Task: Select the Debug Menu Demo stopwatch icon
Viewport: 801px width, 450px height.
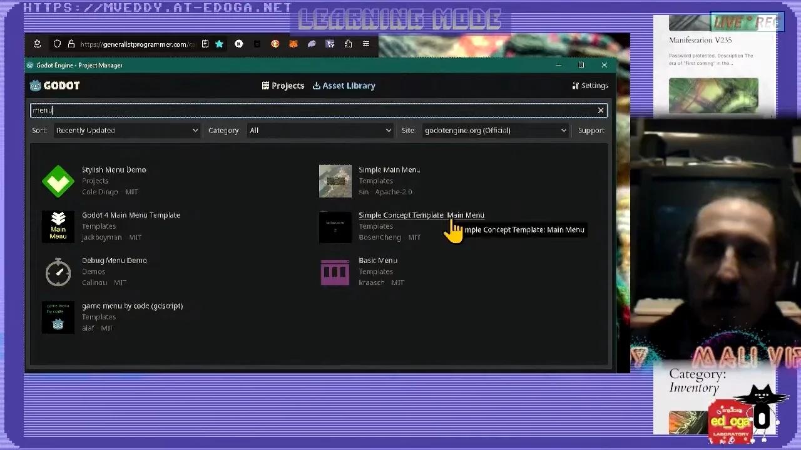Action: pyautogui.click(x=58, y=272)
